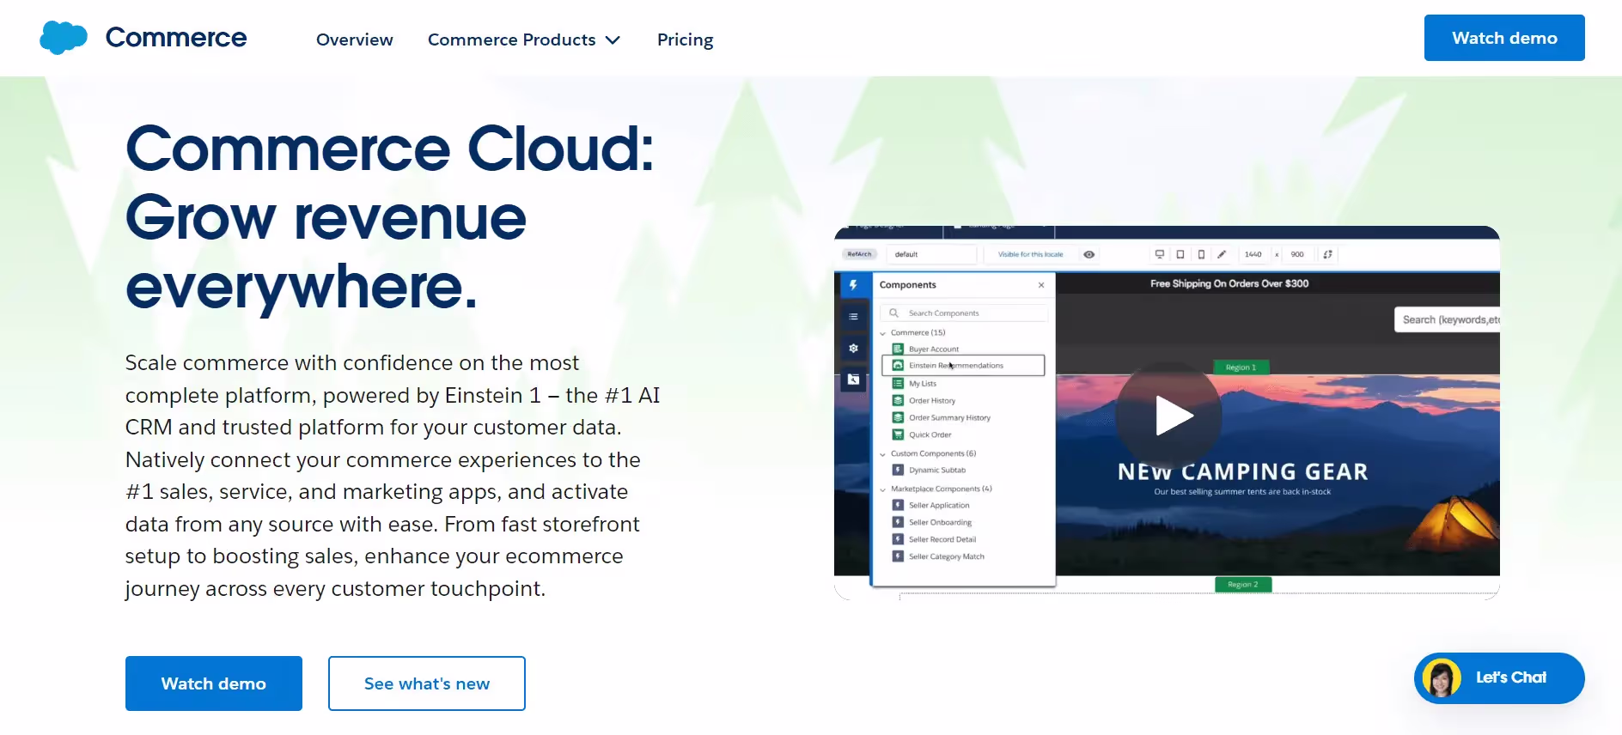Select the Dynamic Subtab component icon
This screenshot has height=735, width=1622.
click(x=898, y=471)
